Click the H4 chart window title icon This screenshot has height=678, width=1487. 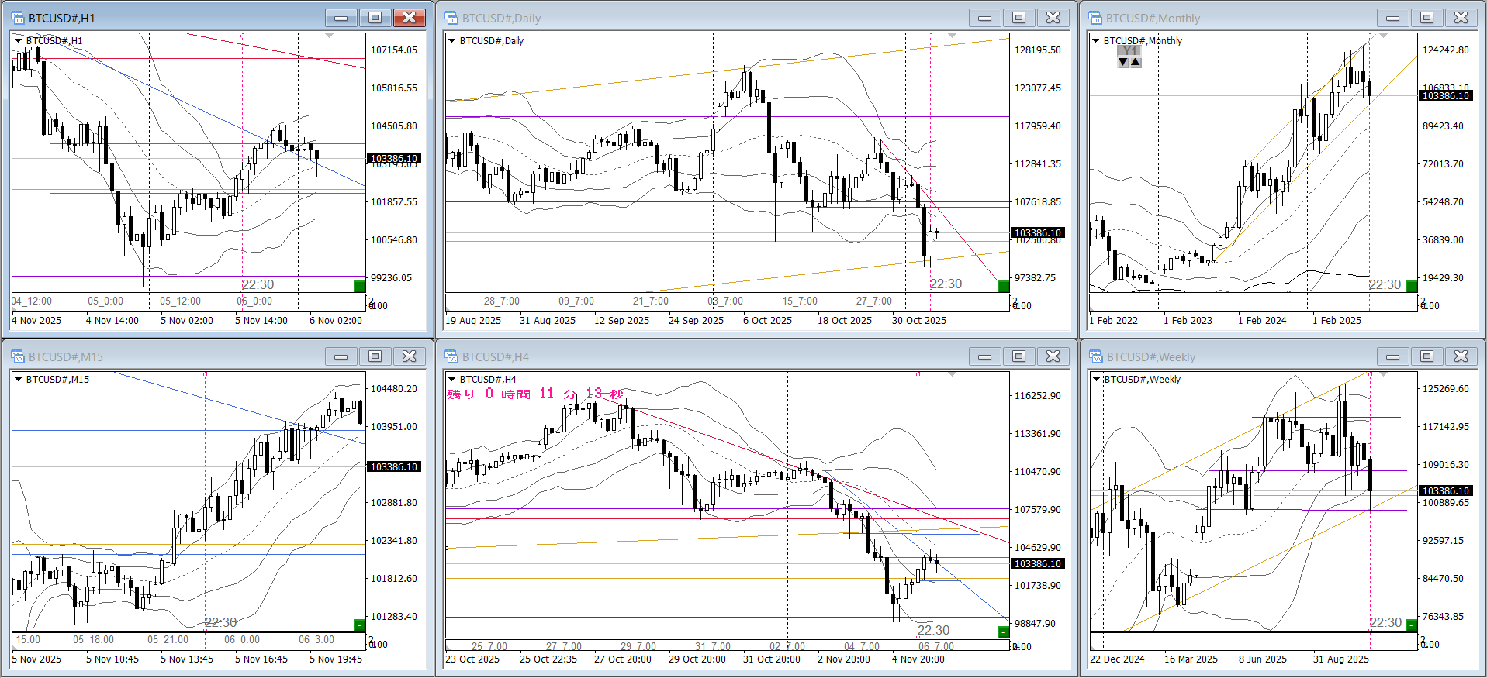[x=451, y=356]
